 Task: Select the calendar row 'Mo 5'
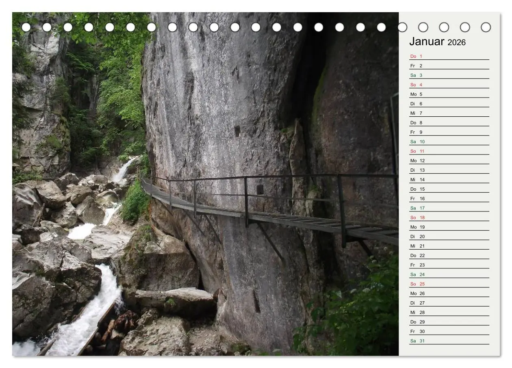(x=449, y=94)
